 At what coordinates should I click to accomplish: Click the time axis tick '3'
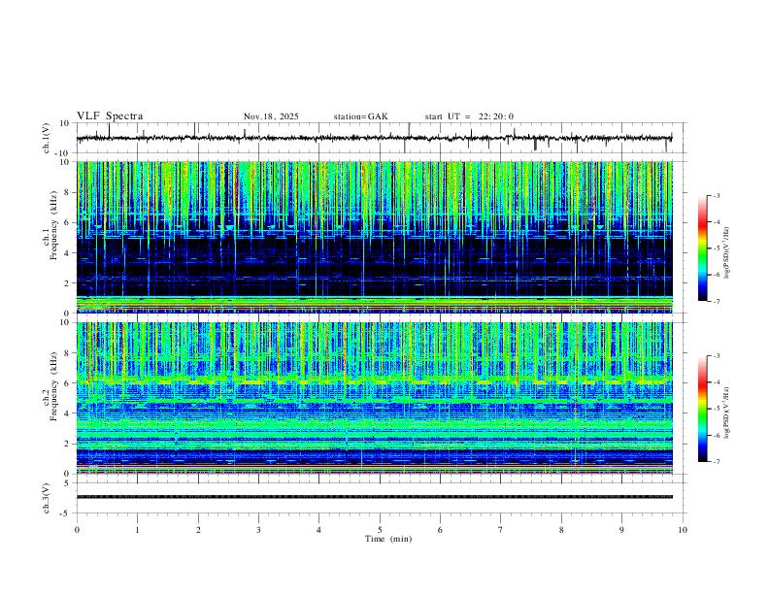[x=258, y=530]
